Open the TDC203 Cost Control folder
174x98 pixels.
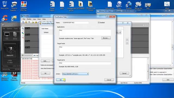point(91,6)
